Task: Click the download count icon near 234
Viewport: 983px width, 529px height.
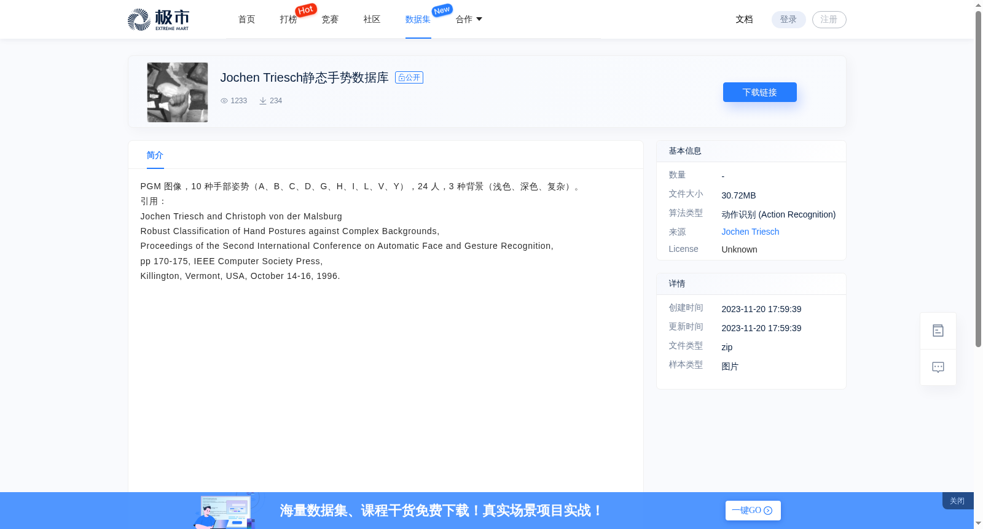Action: (263, 101)
